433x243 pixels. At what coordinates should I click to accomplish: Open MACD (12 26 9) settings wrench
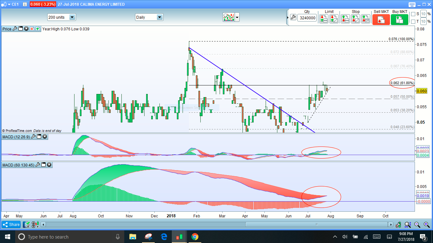pyautogui.click(x=33, y=137)
